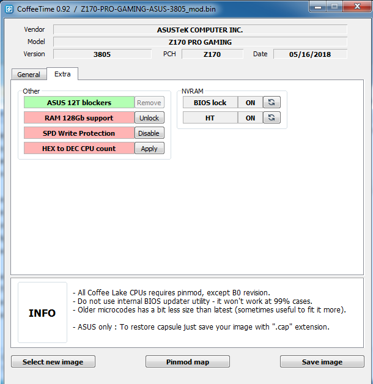Click the Save image button
The image size is (373, 384).
[x=322, y=362]
